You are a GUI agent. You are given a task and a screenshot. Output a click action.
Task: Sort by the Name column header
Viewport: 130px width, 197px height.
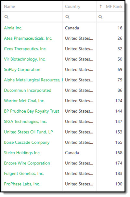(9, 7)
